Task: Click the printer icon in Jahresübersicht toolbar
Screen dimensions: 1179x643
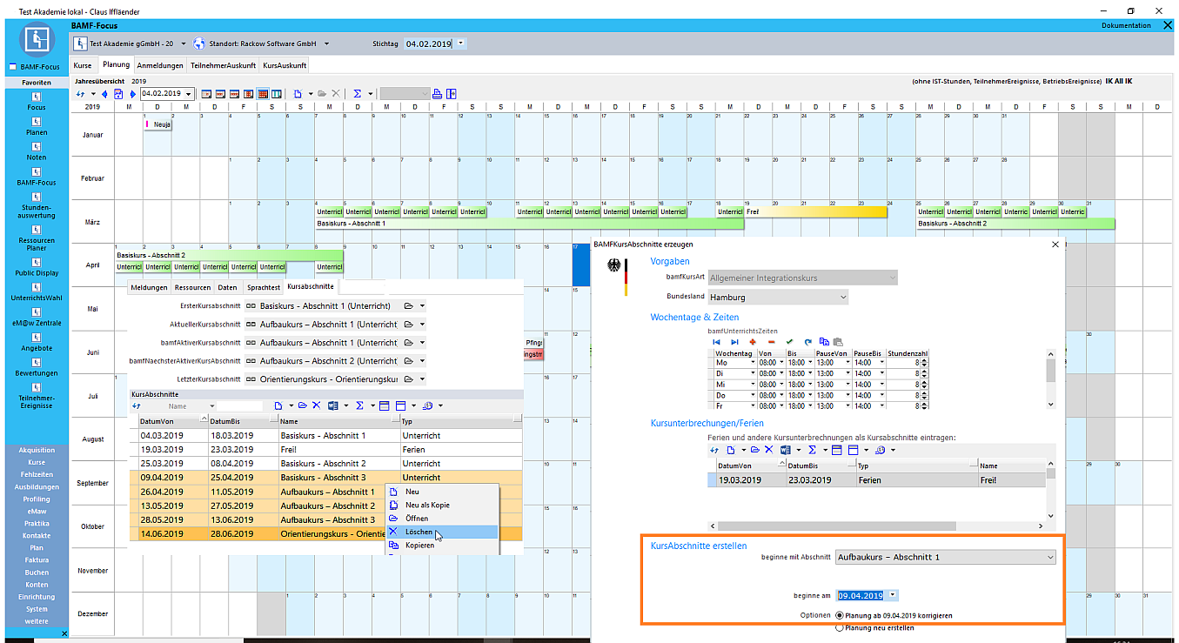Action: [438, 94]
